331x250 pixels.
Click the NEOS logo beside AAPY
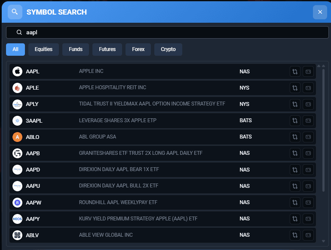coord(17,219)
